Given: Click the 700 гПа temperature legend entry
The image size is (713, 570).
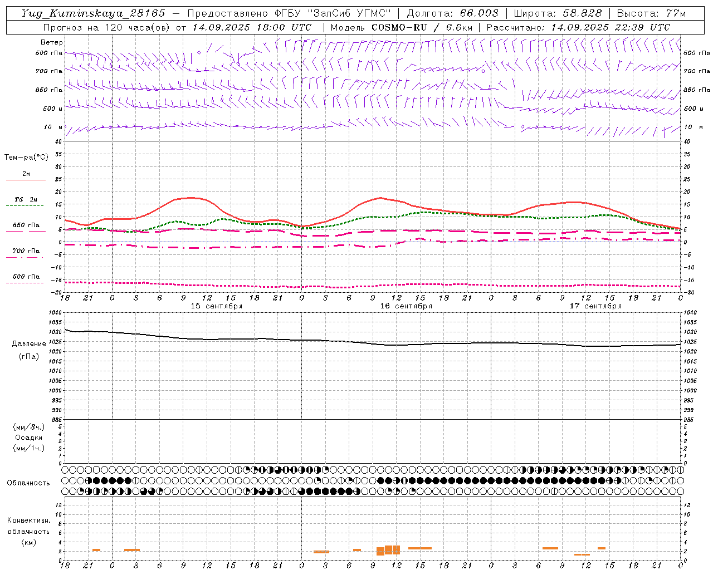Looking at the screenshot, I should click(26, 250).
